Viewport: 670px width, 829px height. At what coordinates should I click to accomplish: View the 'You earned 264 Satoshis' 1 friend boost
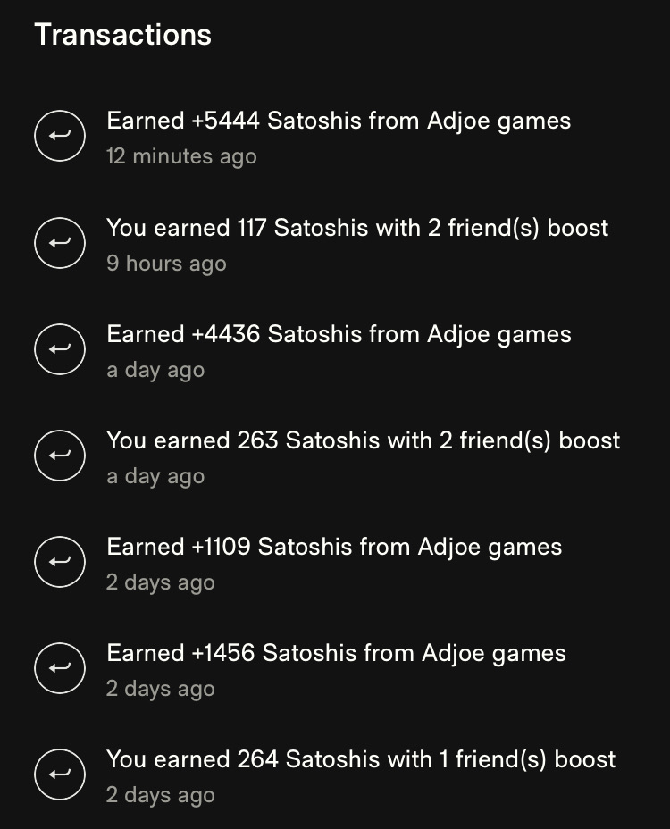click(361, 759)
